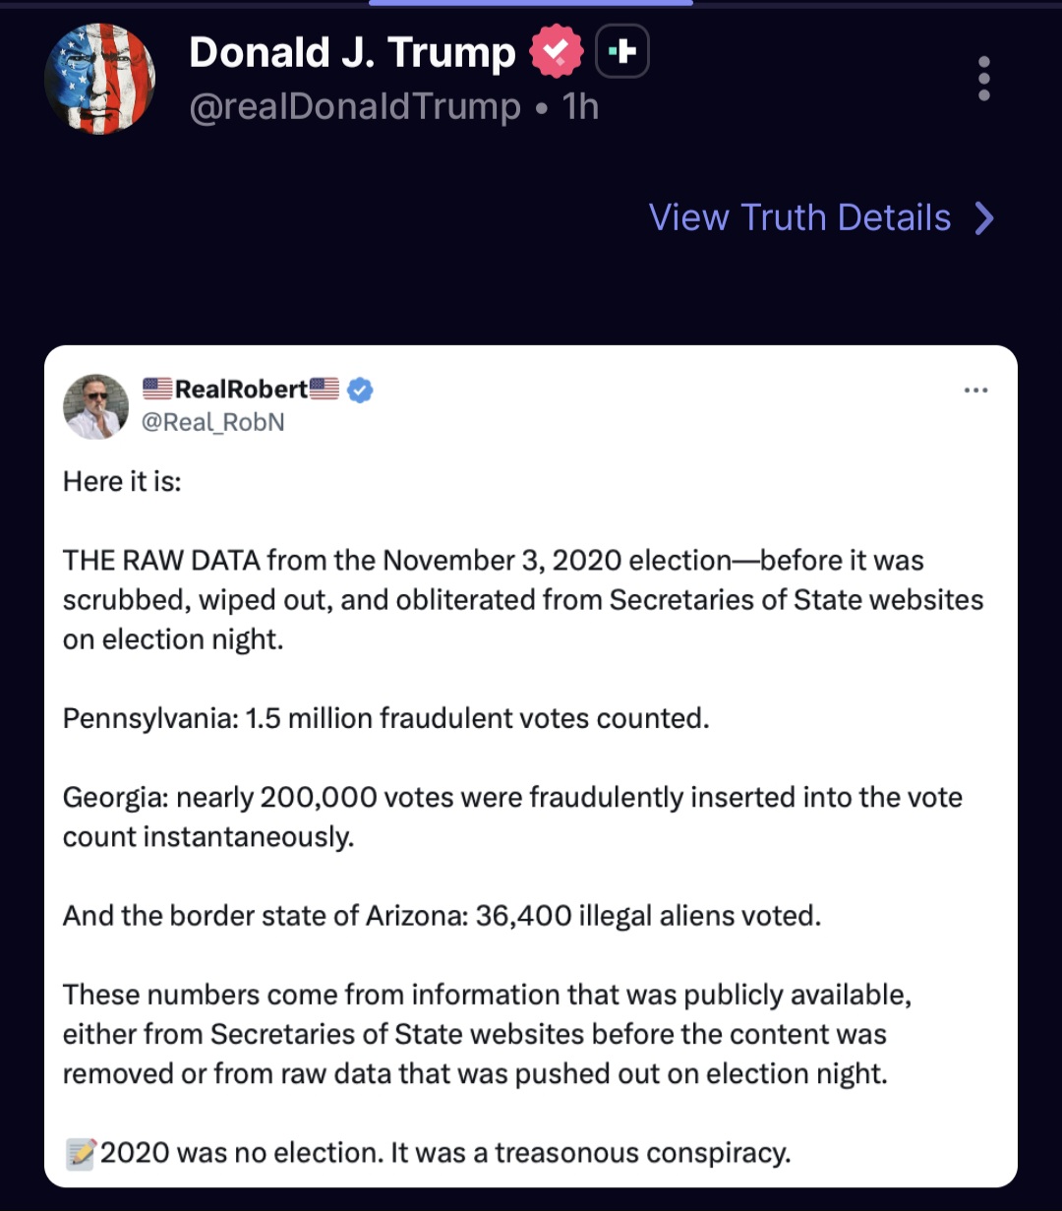Click the chevron arrow beside View Truth Details

coord(984,217)
